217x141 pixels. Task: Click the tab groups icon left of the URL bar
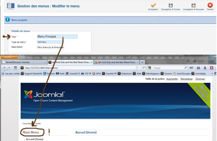pos(15,68)
